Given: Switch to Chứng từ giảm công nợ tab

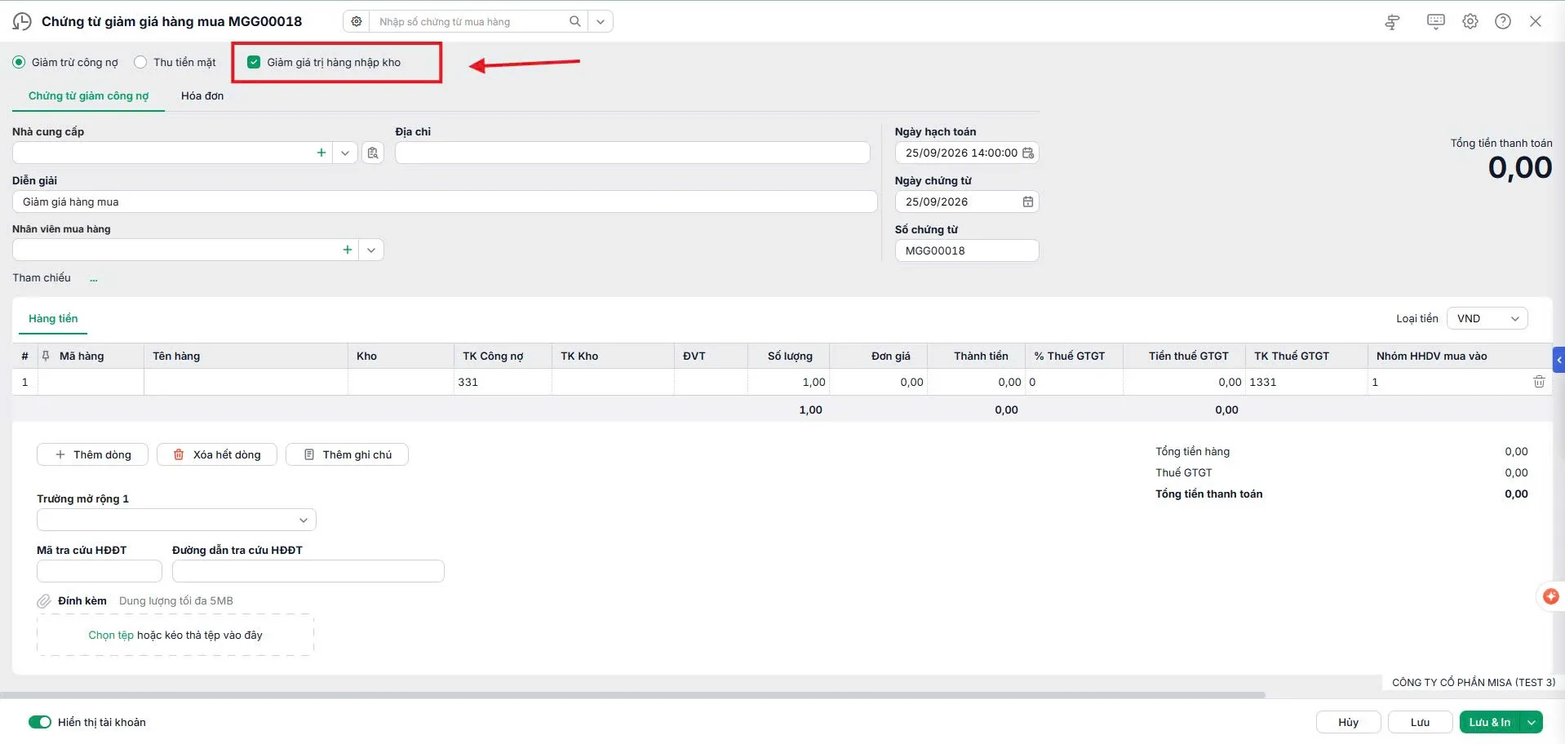Looking at the screenshot, I should [88, 95].
